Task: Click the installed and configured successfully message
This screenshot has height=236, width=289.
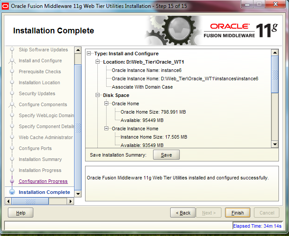Action: pos(178,178)
